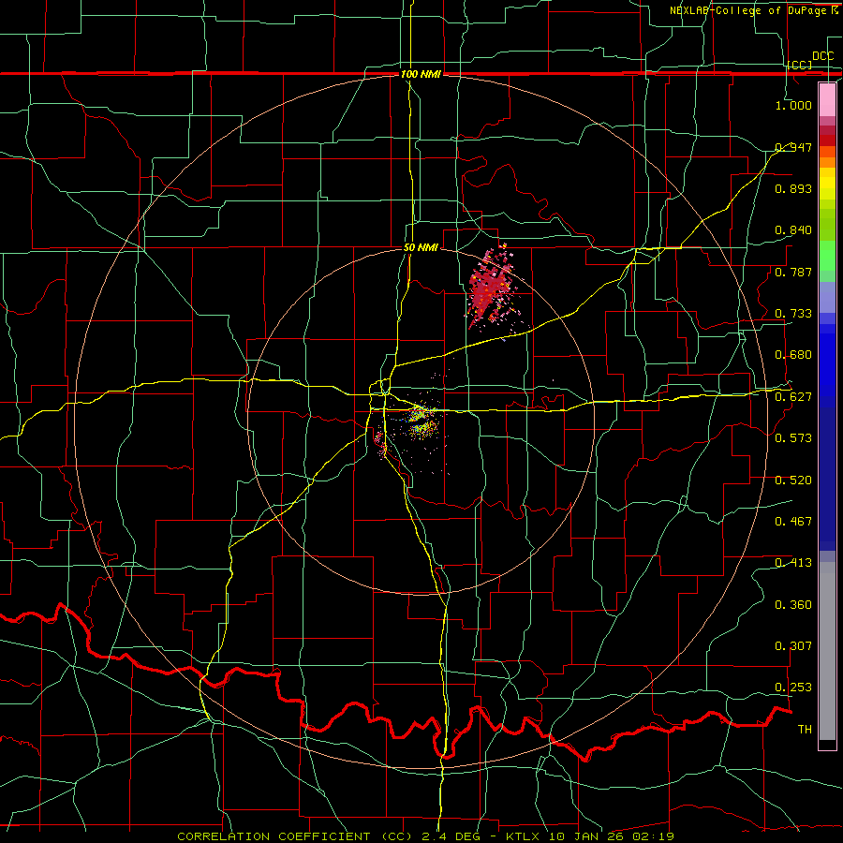
Task: Click the 0.307 scale value
Action: (x=793, y=646)
